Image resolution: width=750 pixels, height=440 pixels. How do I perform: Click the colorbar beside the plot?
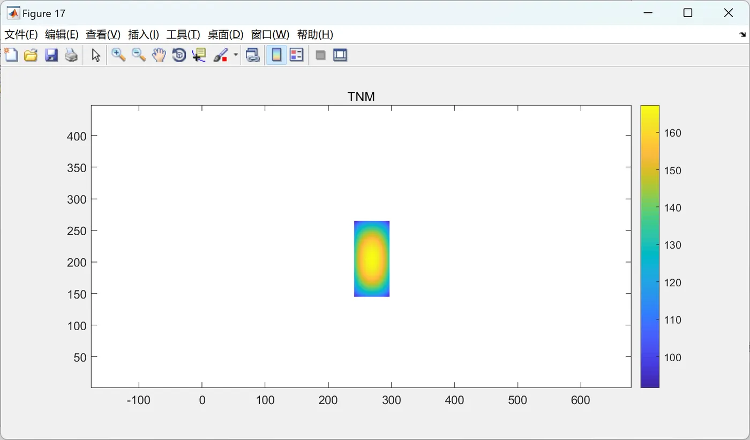[x=650, y=246]
